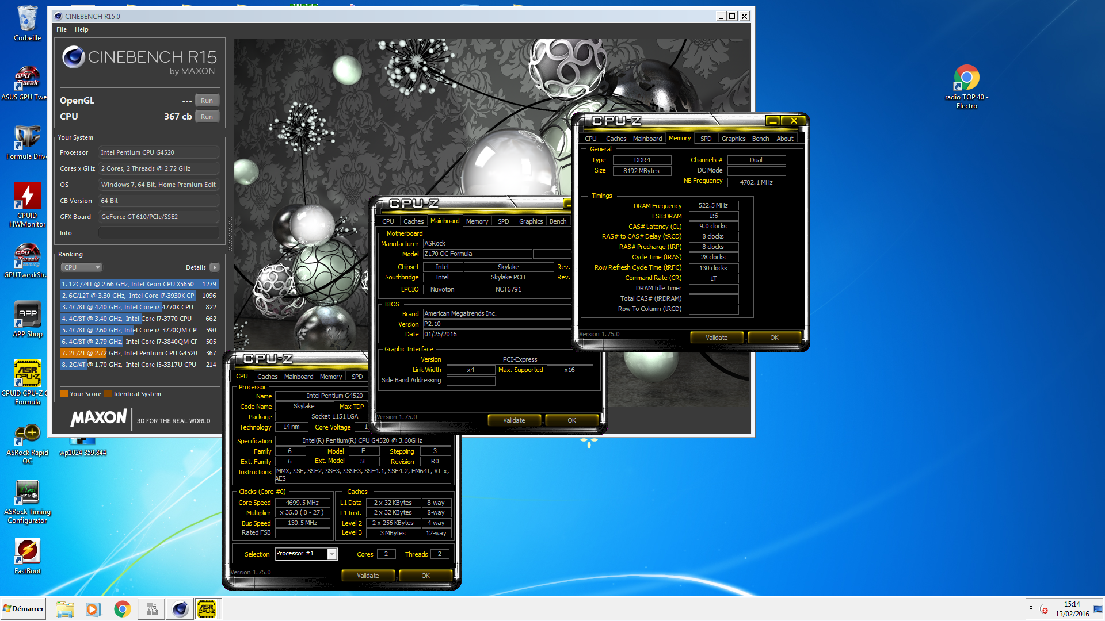Open the GPUTweakStreaming desktop icon
This screenshot has height=621, width=1105.
27,260
